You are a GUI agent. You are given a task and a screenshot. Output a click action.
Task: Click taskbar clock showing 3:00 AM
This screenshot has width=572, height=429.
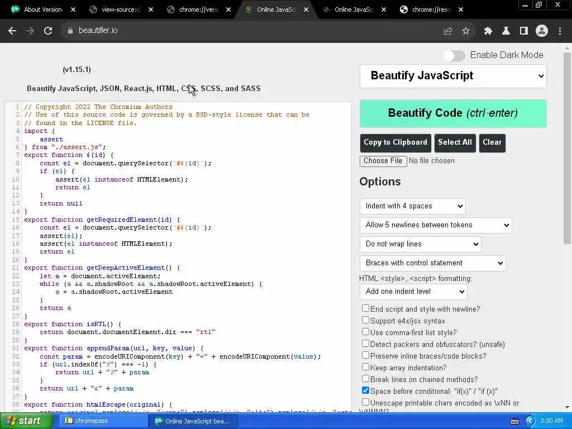tap(551, 421)
